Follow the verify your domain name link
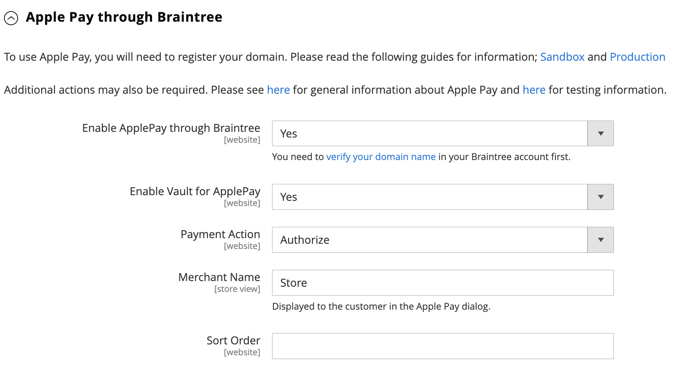688x373 pixels. [x=381, y=157]
